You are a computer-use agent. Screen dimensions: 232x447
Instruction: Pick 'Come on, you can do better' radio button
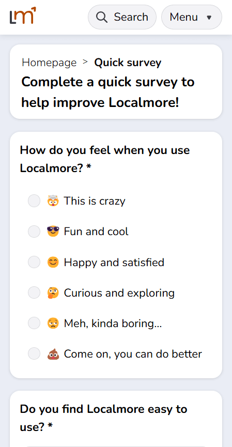(34, 354)
